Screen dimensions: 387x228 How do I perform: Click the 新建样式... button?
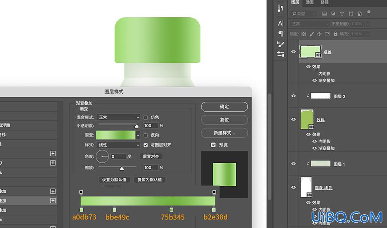click(224, 133)
